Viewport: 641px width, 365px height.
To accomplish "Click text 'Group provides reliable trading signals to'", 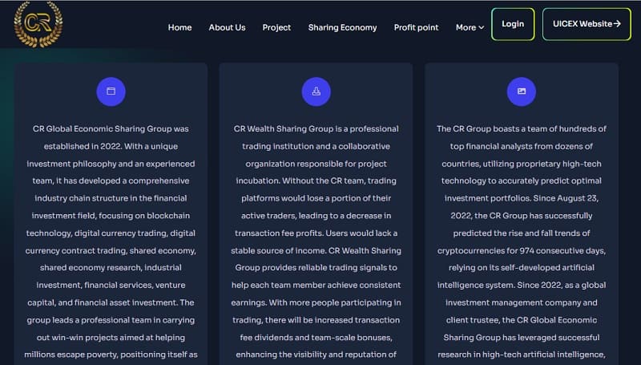I will coord(316,268).
